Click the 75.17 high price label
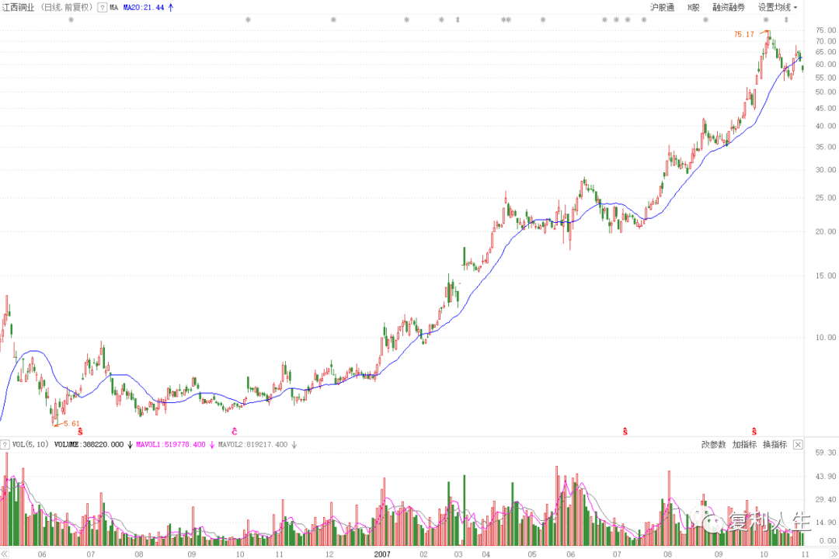This screenshot has width=839, height=559. coord(743,34)
